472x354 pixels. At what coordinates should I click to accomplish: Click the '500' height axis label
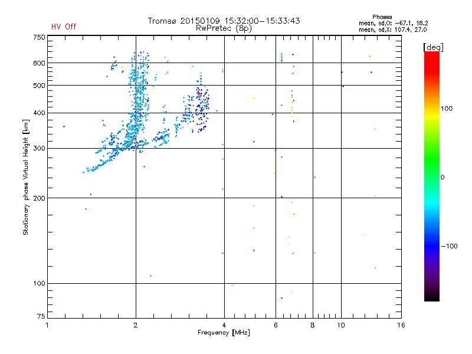pyautogui.click(x=40, y=86)
